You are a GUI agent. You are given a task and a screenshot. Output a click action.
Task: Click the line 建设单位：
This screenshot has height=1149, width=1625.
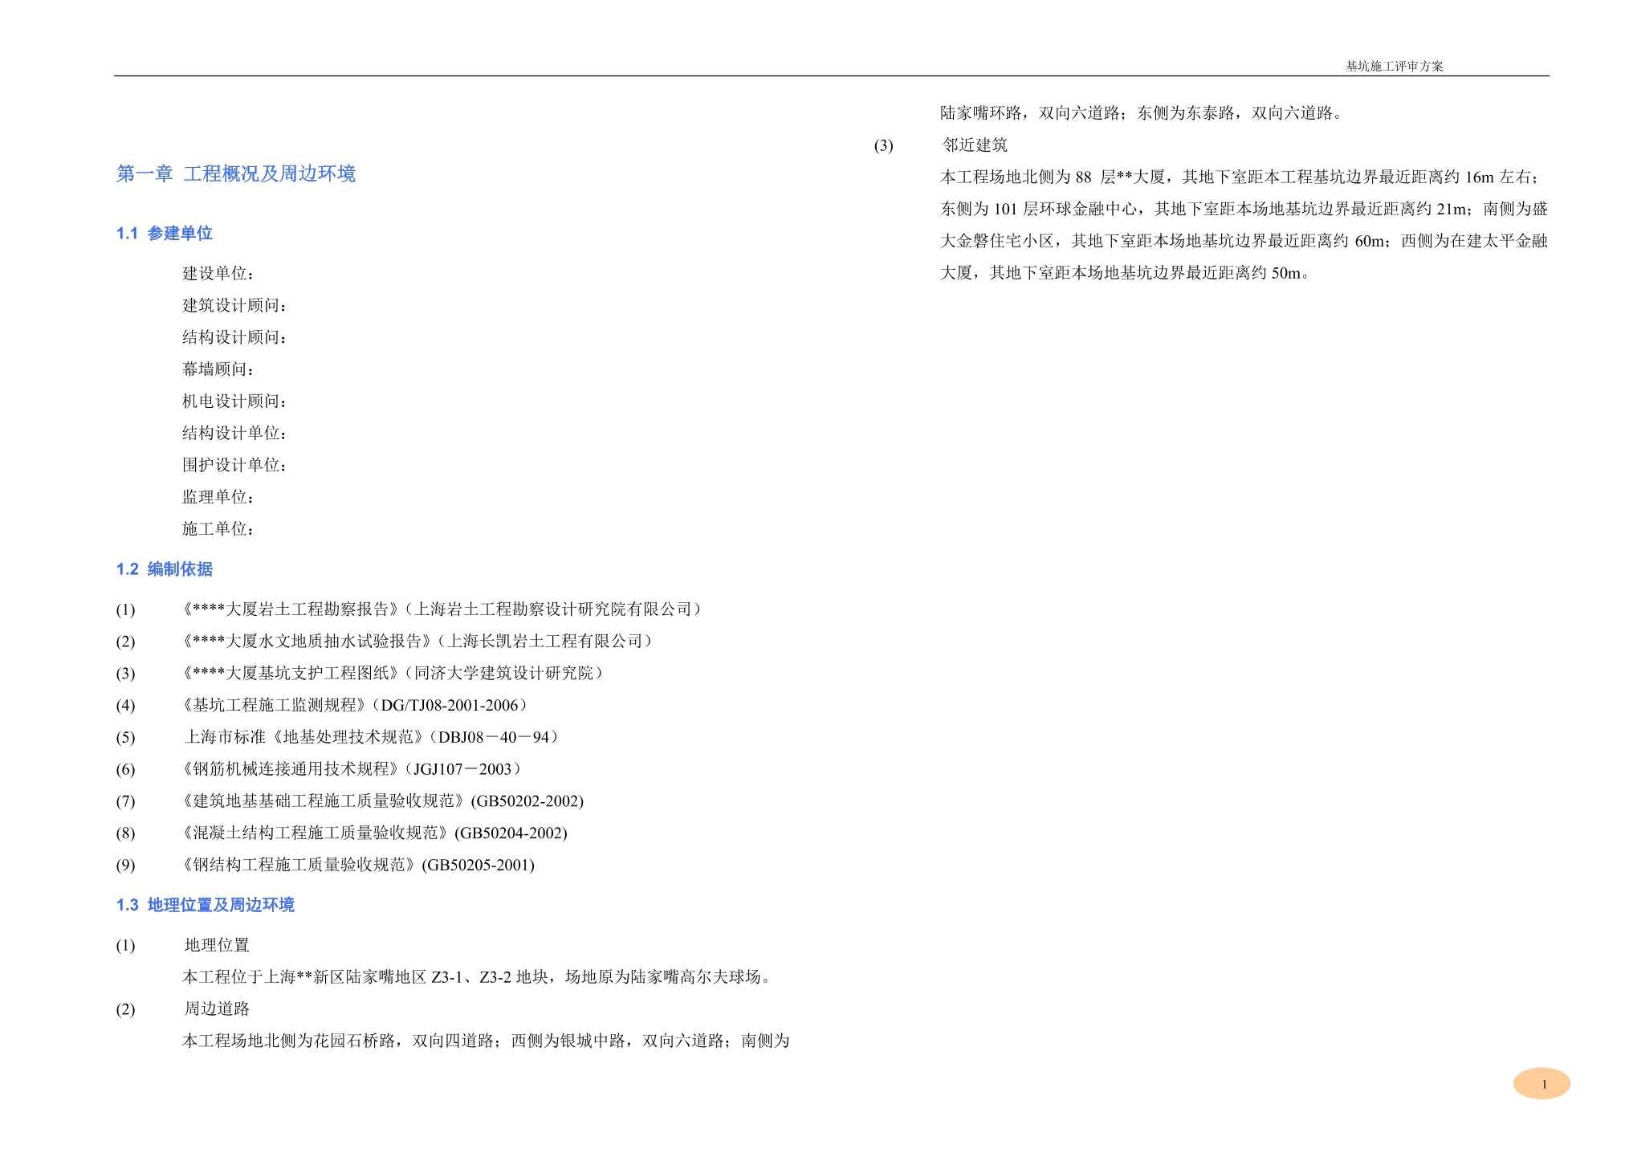pos(219,274)
